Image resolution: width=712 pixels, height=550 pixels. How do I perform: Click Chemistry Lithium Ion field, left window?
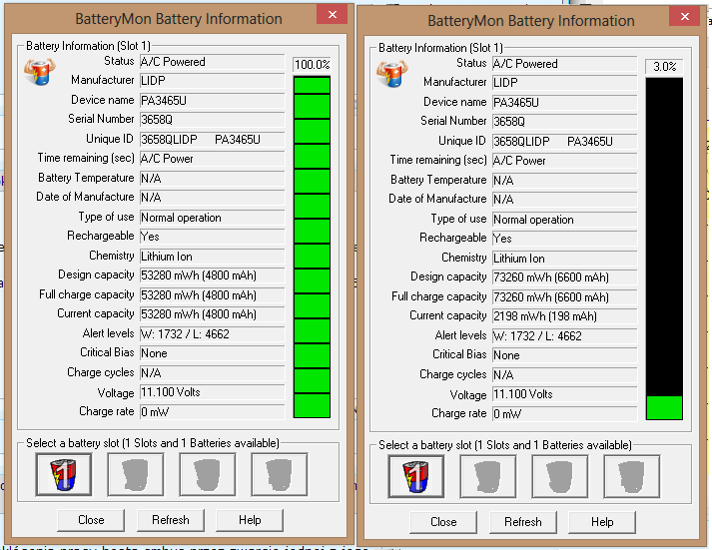pos(212,257)
